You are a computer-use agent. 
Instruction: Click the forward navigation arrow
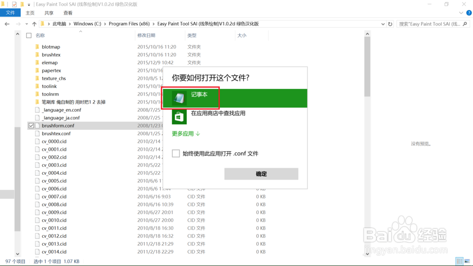click(x=18, y=24)
